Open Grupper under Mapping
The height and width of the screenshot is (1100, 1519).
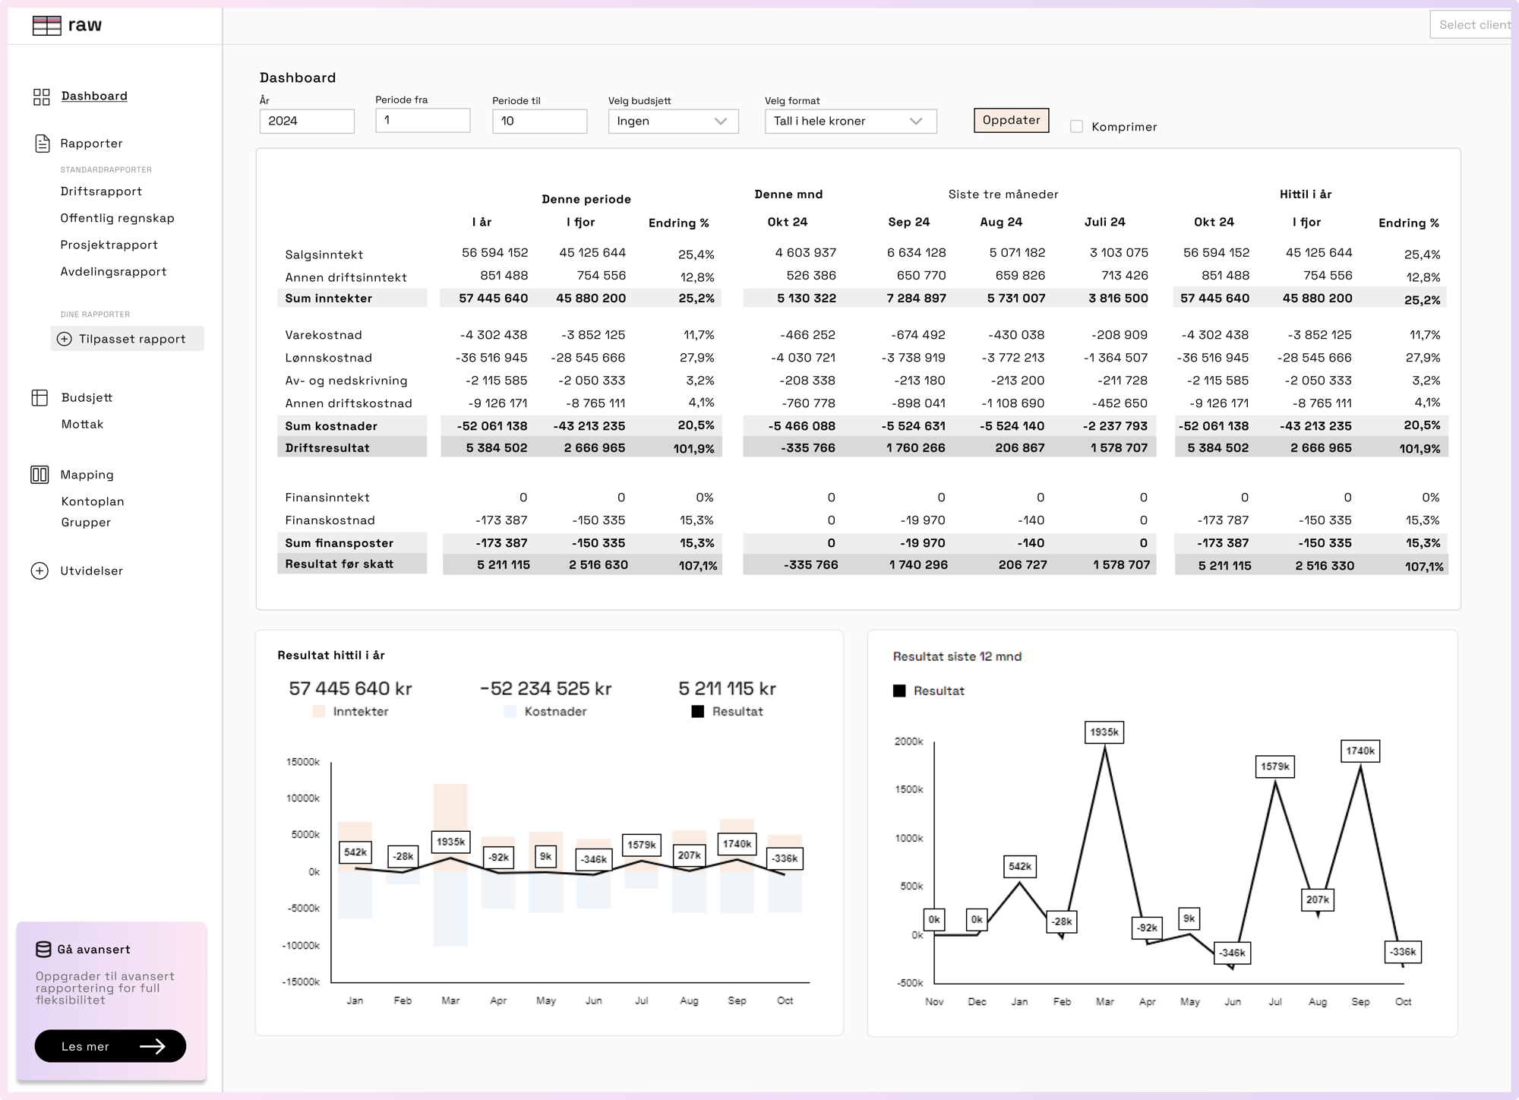point(86,522)
